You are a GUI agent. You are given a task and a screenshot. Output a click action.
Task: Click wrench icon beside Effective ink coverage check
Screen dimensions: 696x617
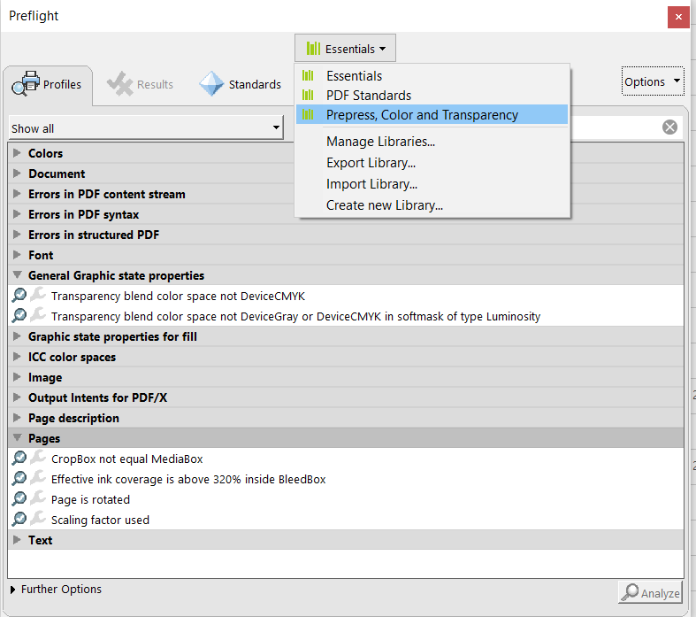point(38,478)
